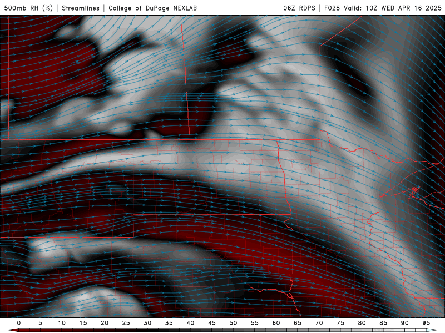Click the '20' colorbar tick label
445x333 pixels.
105,323
